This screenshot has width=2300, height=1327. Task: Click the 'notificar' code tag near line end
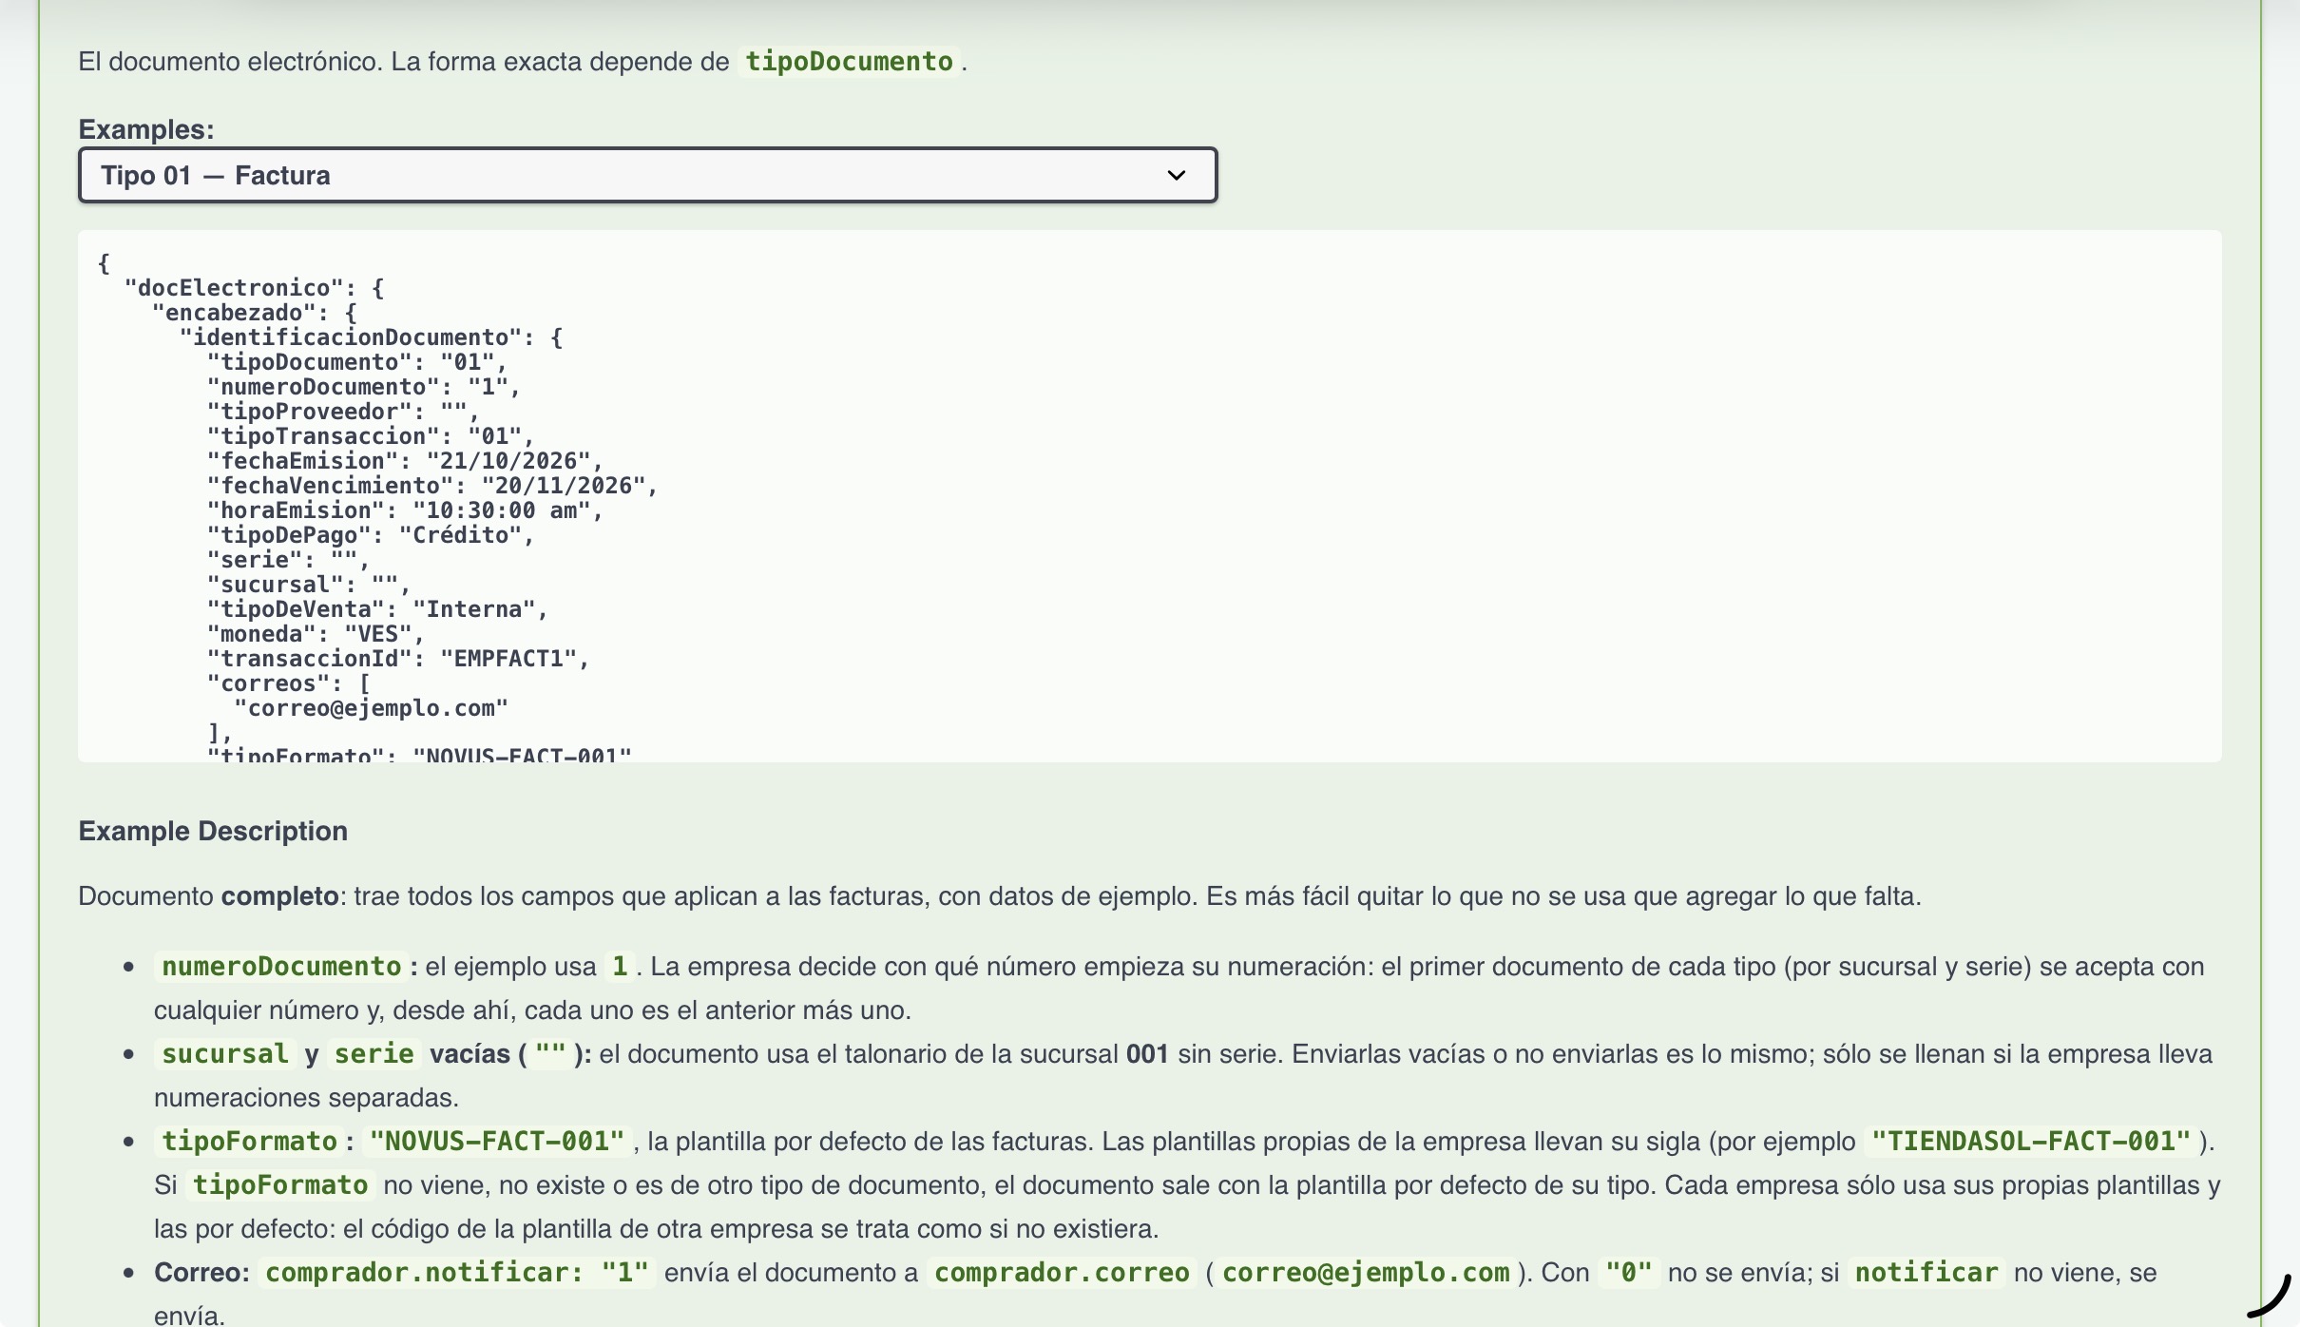[1927, 1273]
